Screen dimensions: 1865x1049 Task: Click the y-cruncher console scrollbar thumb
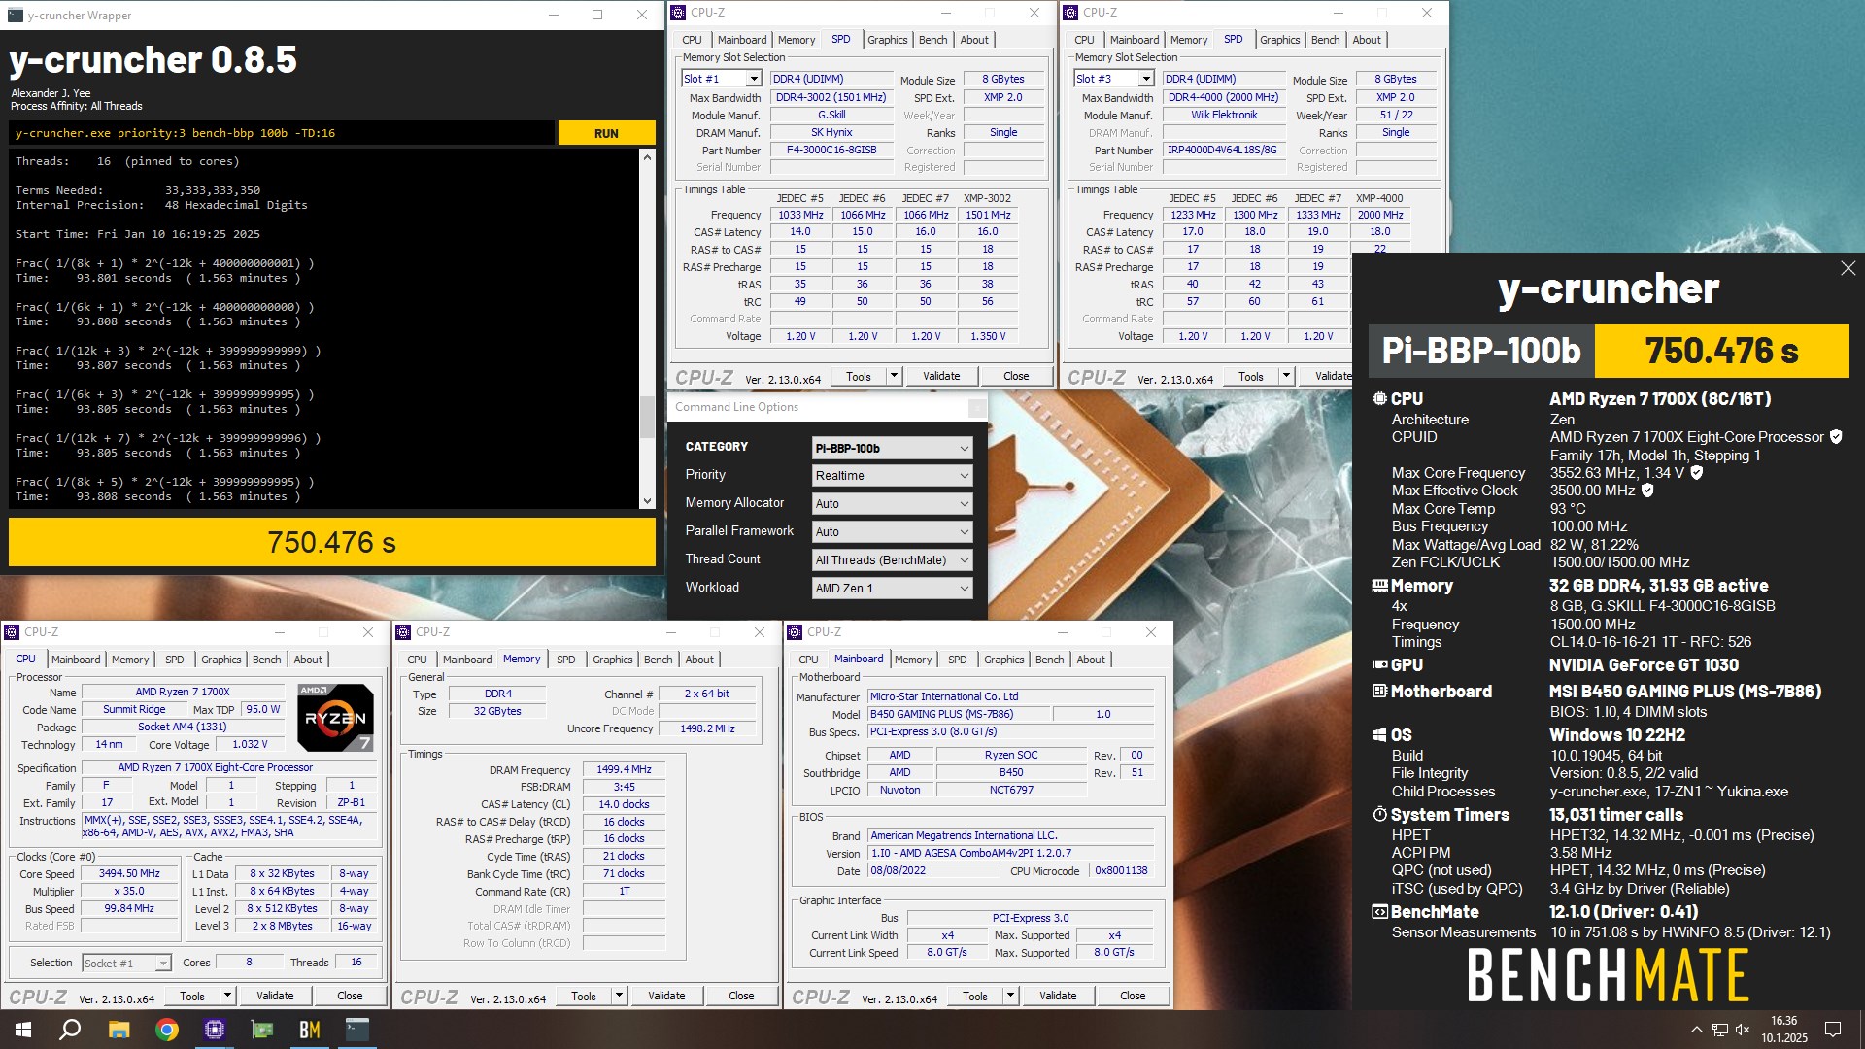[x=648, y=418]
